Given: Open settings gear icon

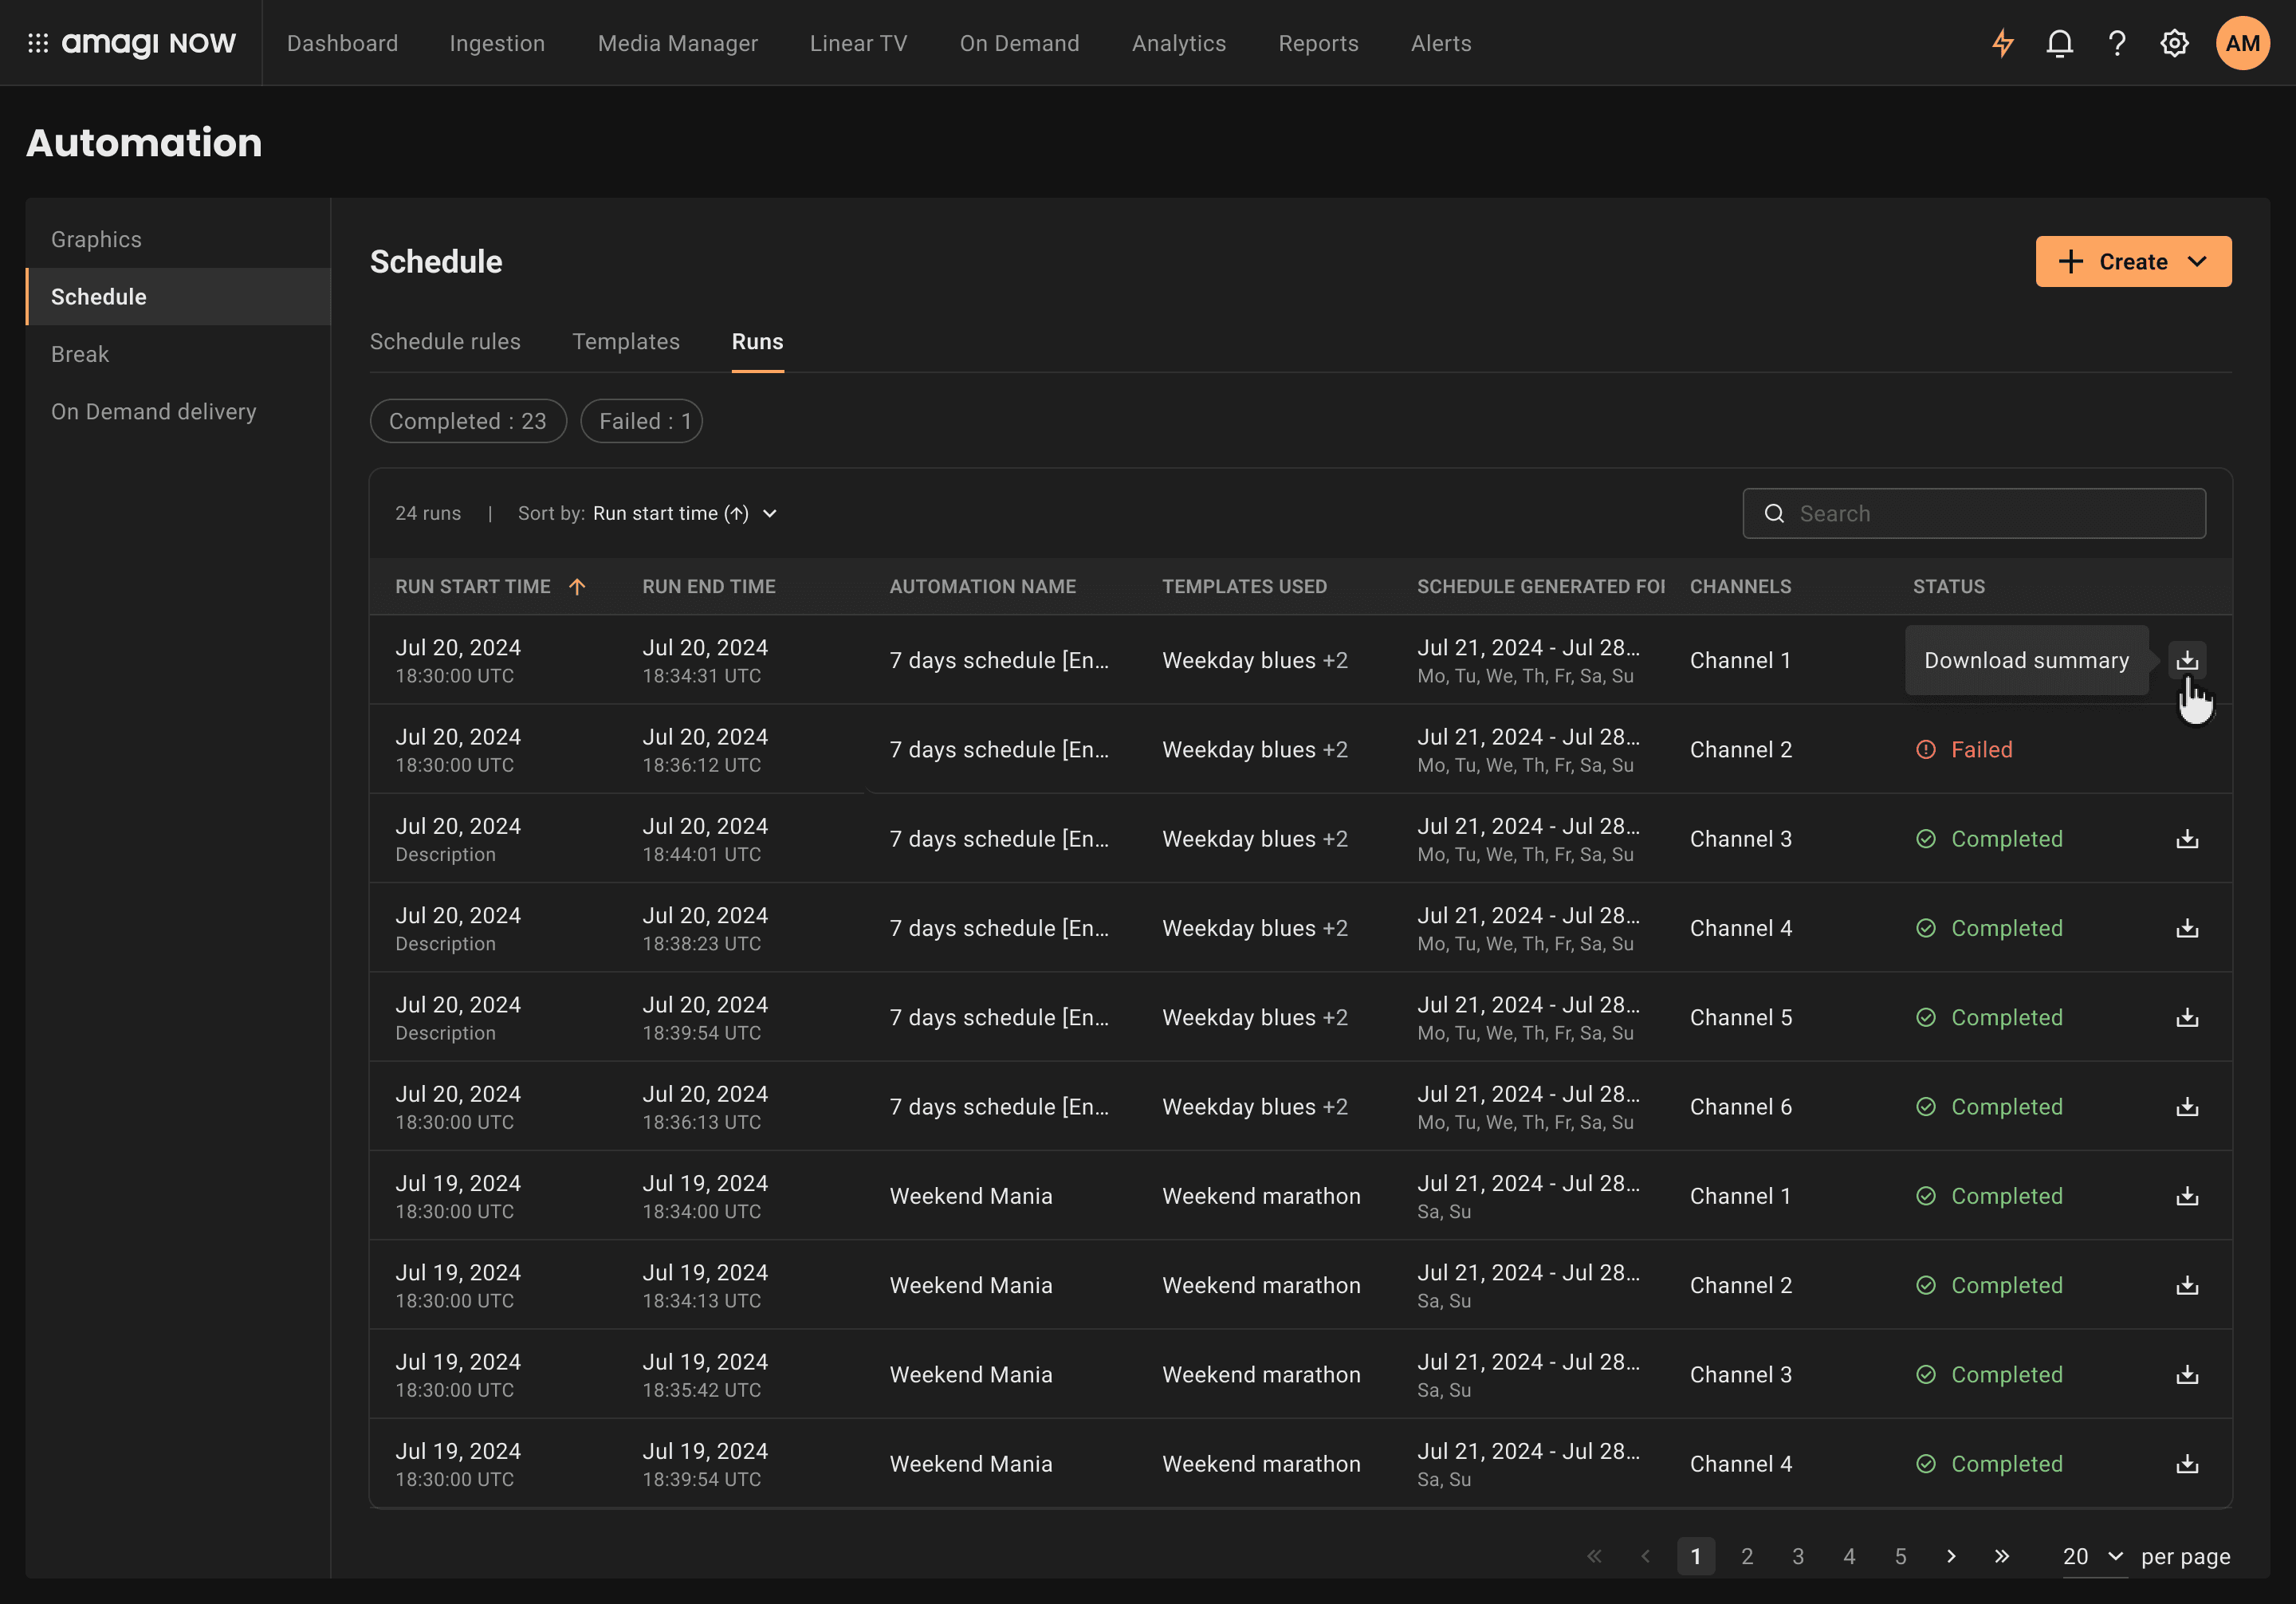Looking at the screenshot, I should (2174, 43).
